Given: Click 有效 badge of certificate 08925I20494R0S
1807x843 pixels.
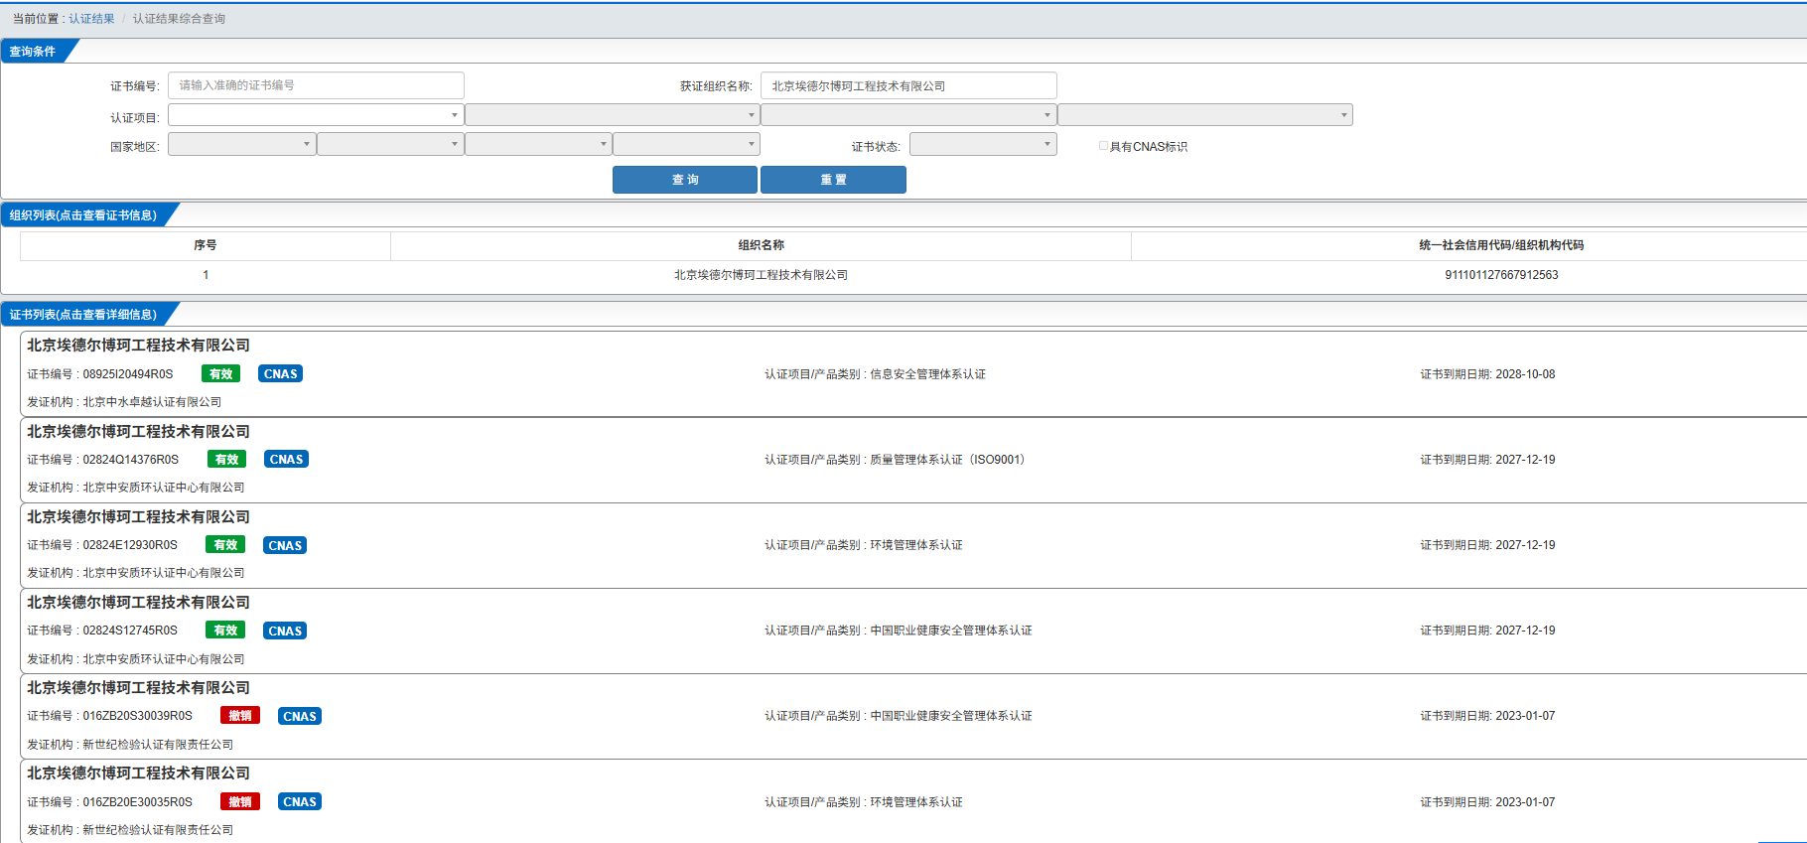Looking at the screenshot, I should [x=221, y=374].
